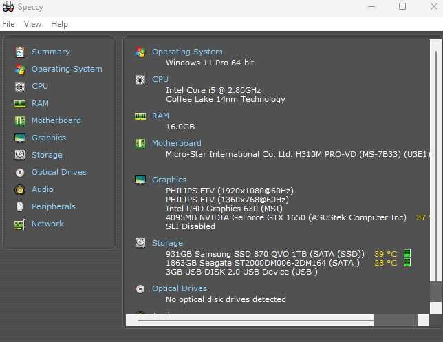Click the Audio speaker icon in sidebar
443x342 pixels.
pos(20,190)
